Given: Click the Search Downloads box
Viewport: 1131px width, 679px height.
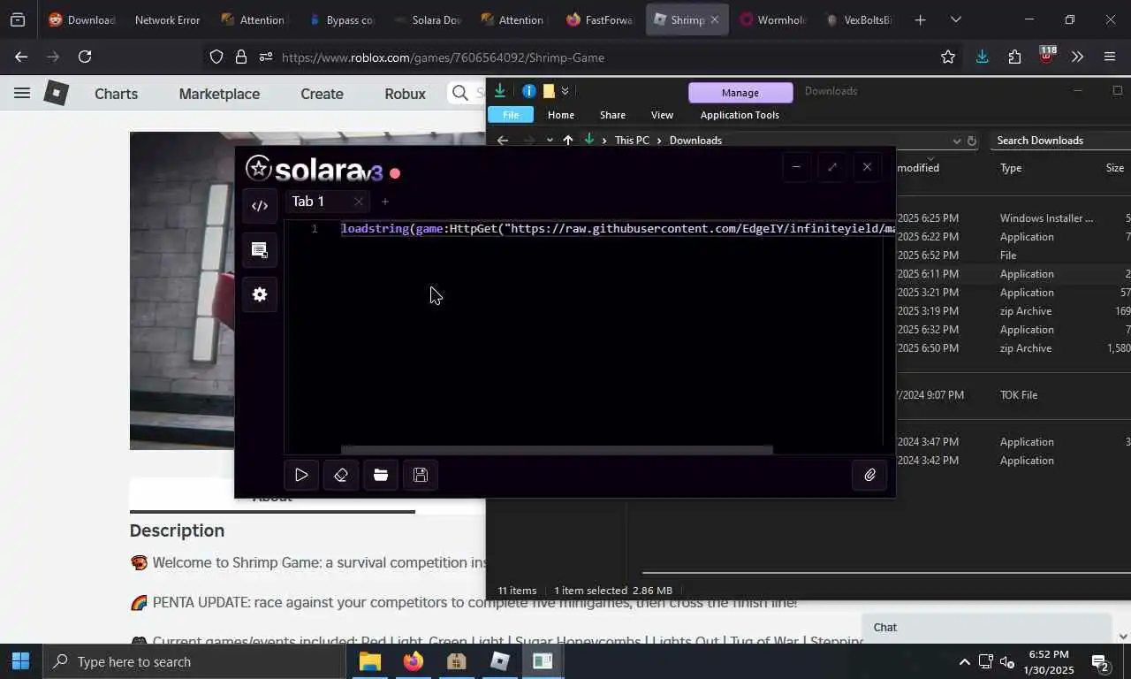Looking at the screenshot, I should click(1060, 141).
